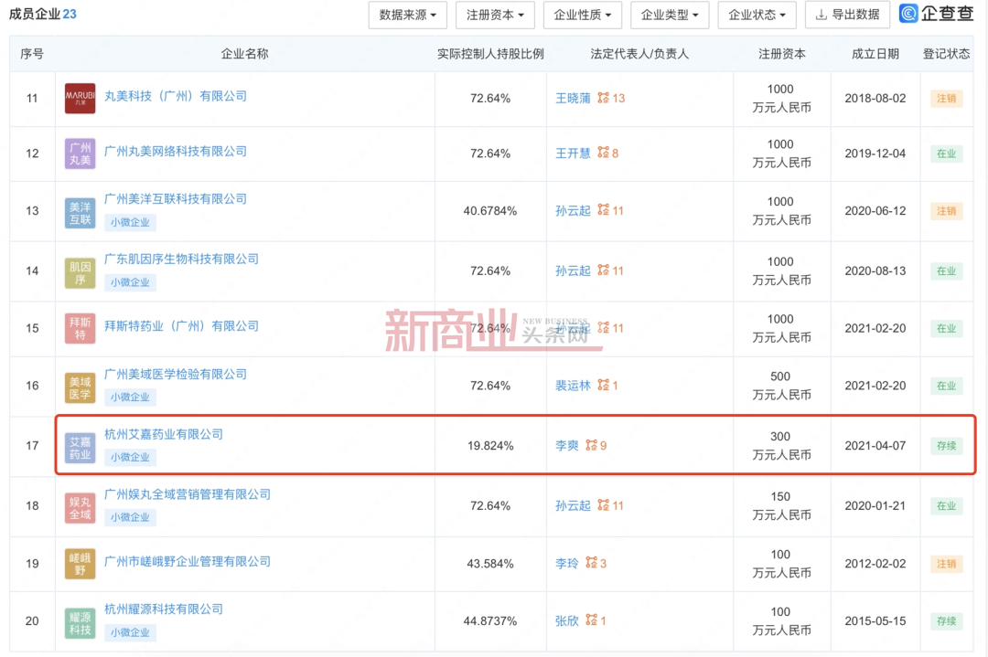Click the 存续 status badge for 杭州艾嘉药业
Screen dimensions: 988x657
click(x=947, y=446)
